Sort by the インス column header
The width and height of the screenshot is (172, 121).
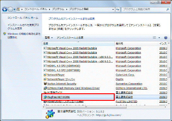click(x=163, y=43)
